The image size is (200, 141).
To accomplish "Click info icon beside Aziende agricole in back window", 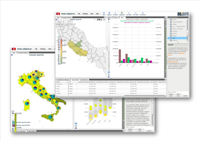I will coord(12,55).
